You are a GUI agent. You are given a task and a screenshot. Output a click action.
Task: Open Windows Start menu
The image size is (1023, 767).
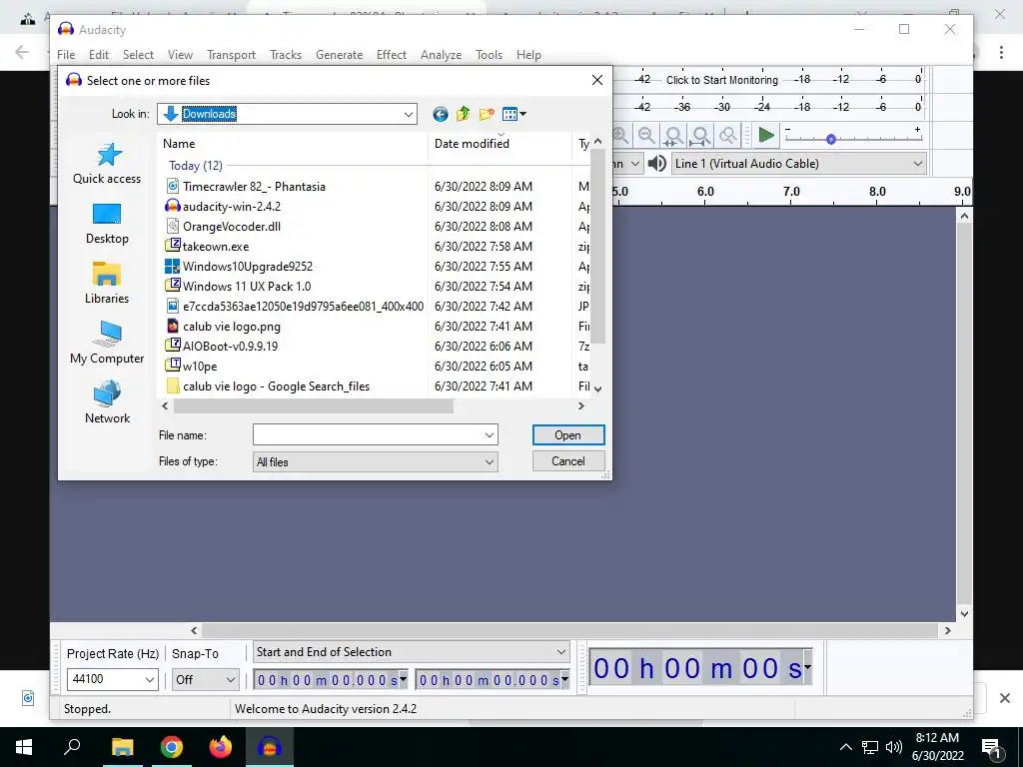point(24,747)
